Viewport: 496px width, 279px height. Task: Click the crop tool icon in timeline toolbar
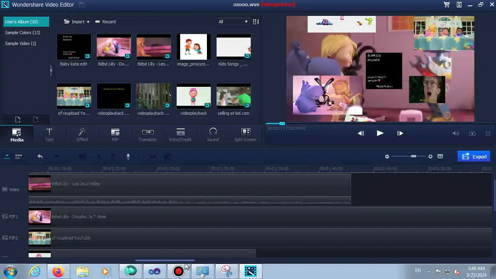[x=153, y=157]
